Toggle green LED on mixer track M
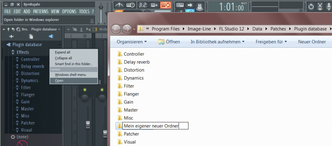This screenshot has height=146, width=332. pos(85,90)
